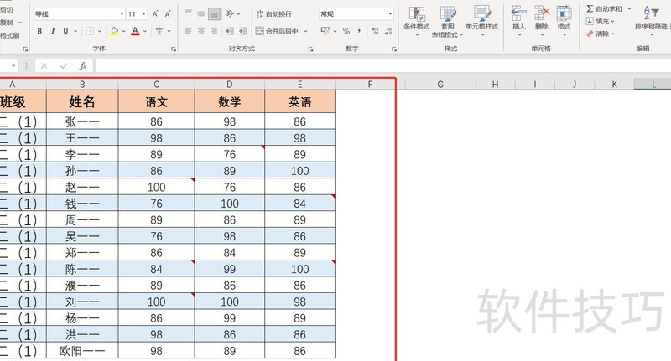671x361 pixels.
Task: Click the Format cells (格式) button
Action: pyautogui.click(x=564, y=18)
